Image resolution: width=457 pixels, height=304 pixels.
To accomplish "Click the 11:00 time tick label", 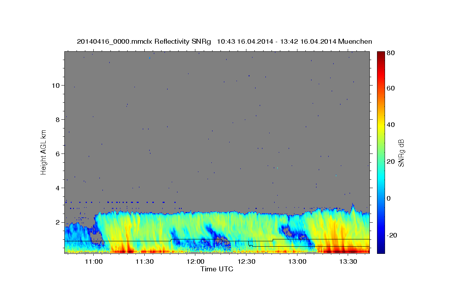I will tap(93, 262).
